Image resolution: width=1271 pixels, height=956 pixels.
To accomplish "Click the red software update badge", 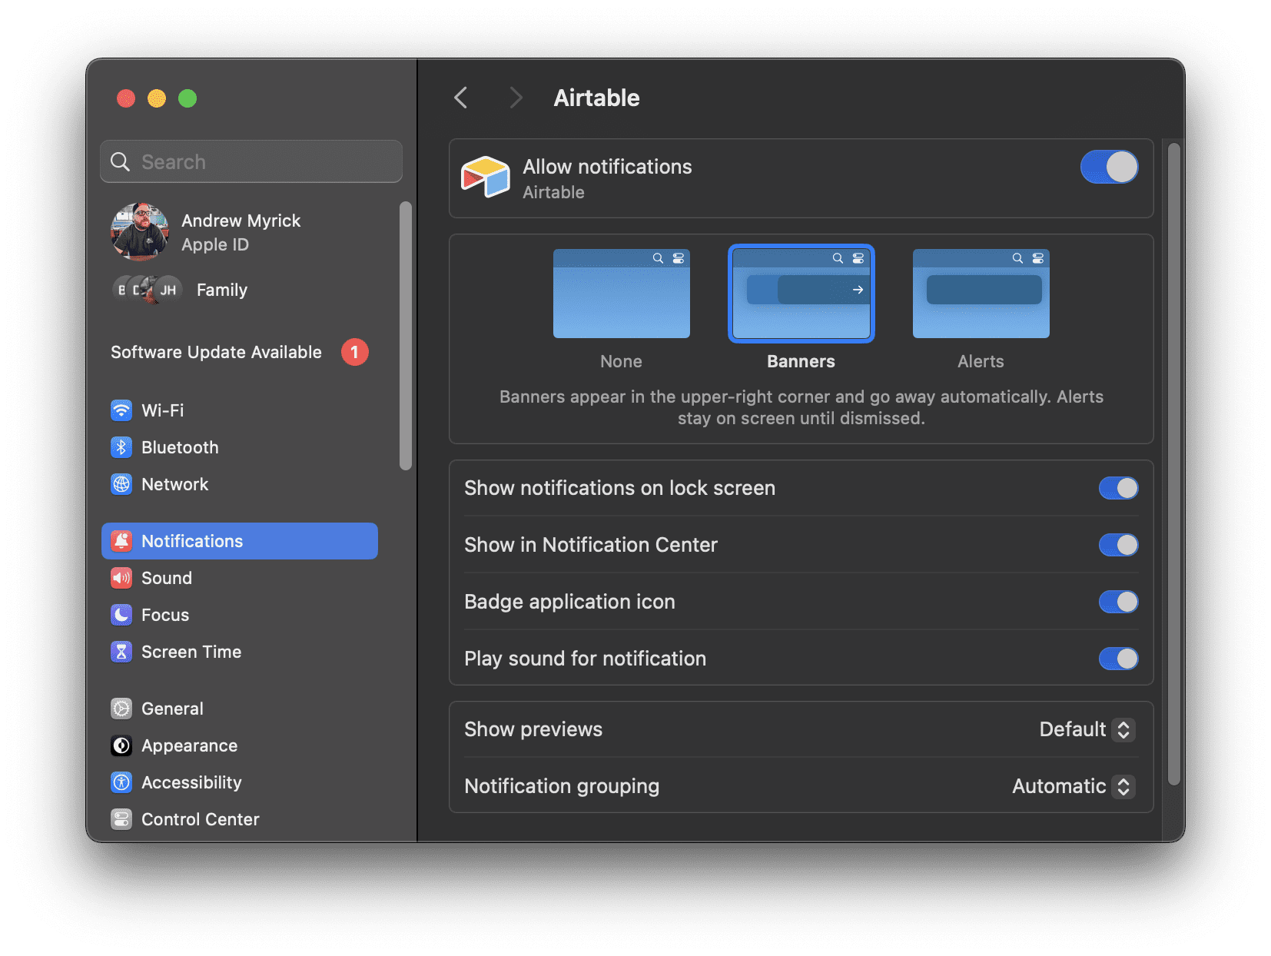I will (x=355, y=352).
